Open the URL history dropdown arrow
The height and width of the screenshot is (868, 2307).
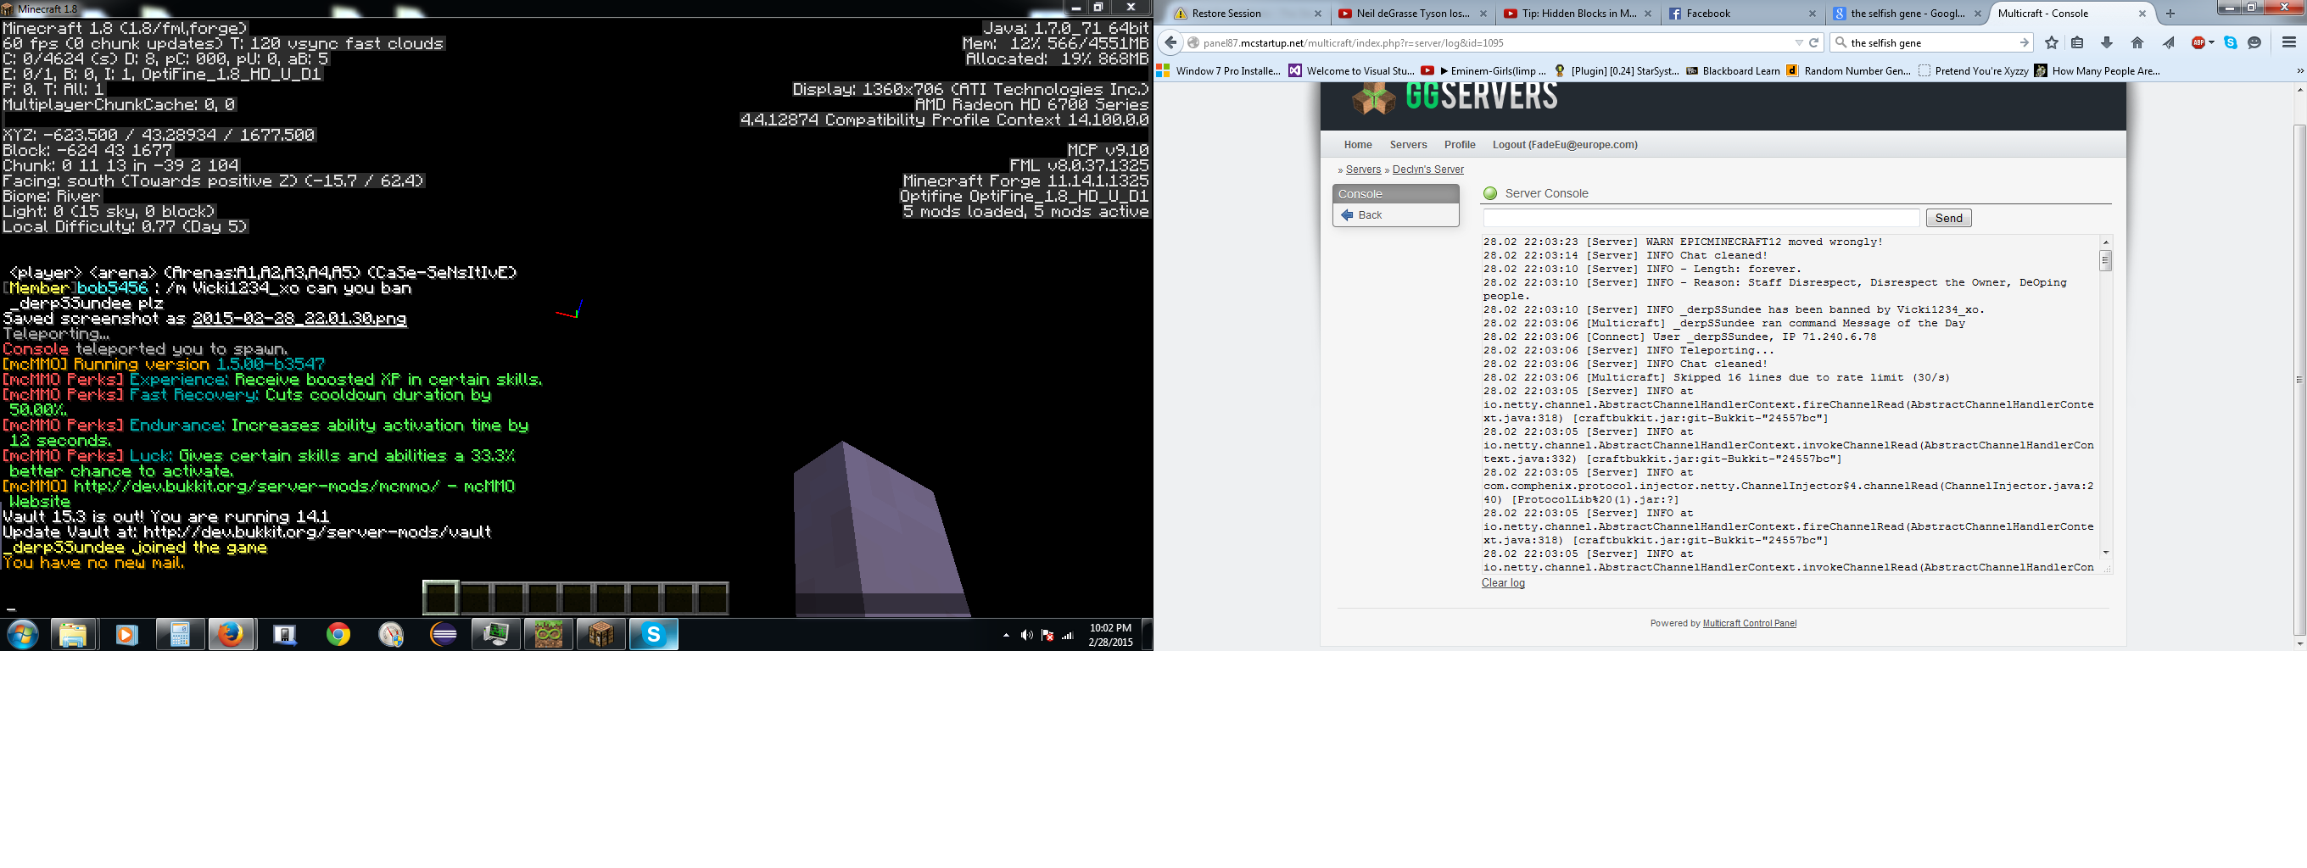click(x=1798, y=43)
